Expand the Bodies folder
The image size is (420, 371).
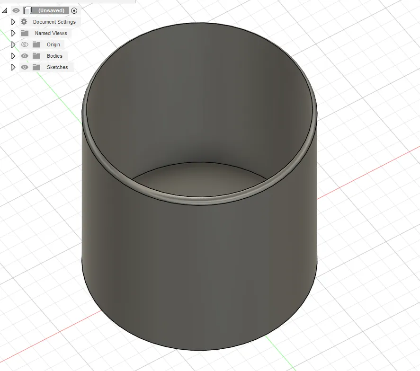(13, 56)
